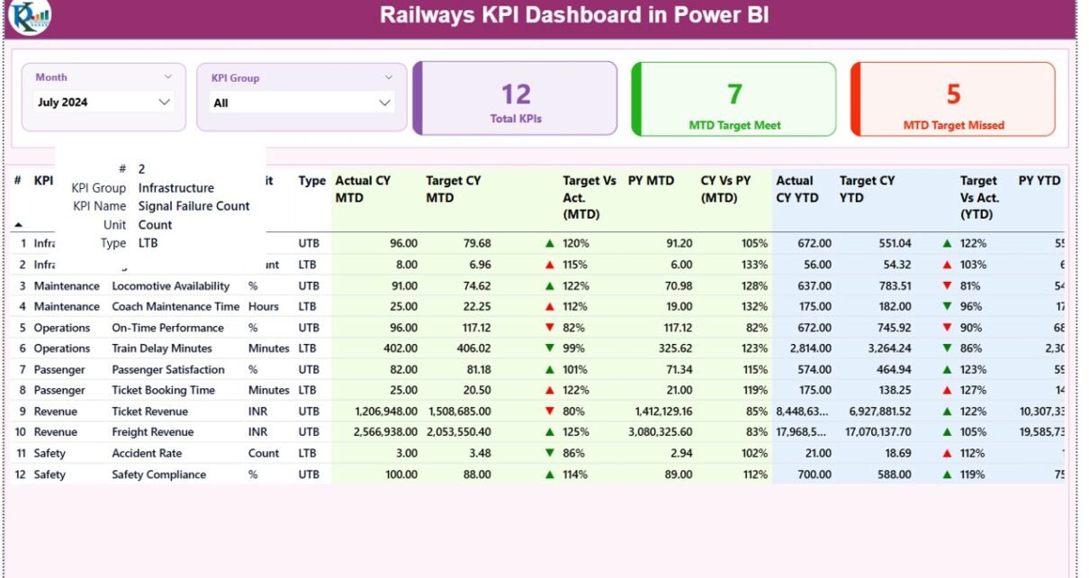The image size is (1089, 578).
Task: Click green up arrow in Locomotive Availability MTD
Action: point(549,285)
